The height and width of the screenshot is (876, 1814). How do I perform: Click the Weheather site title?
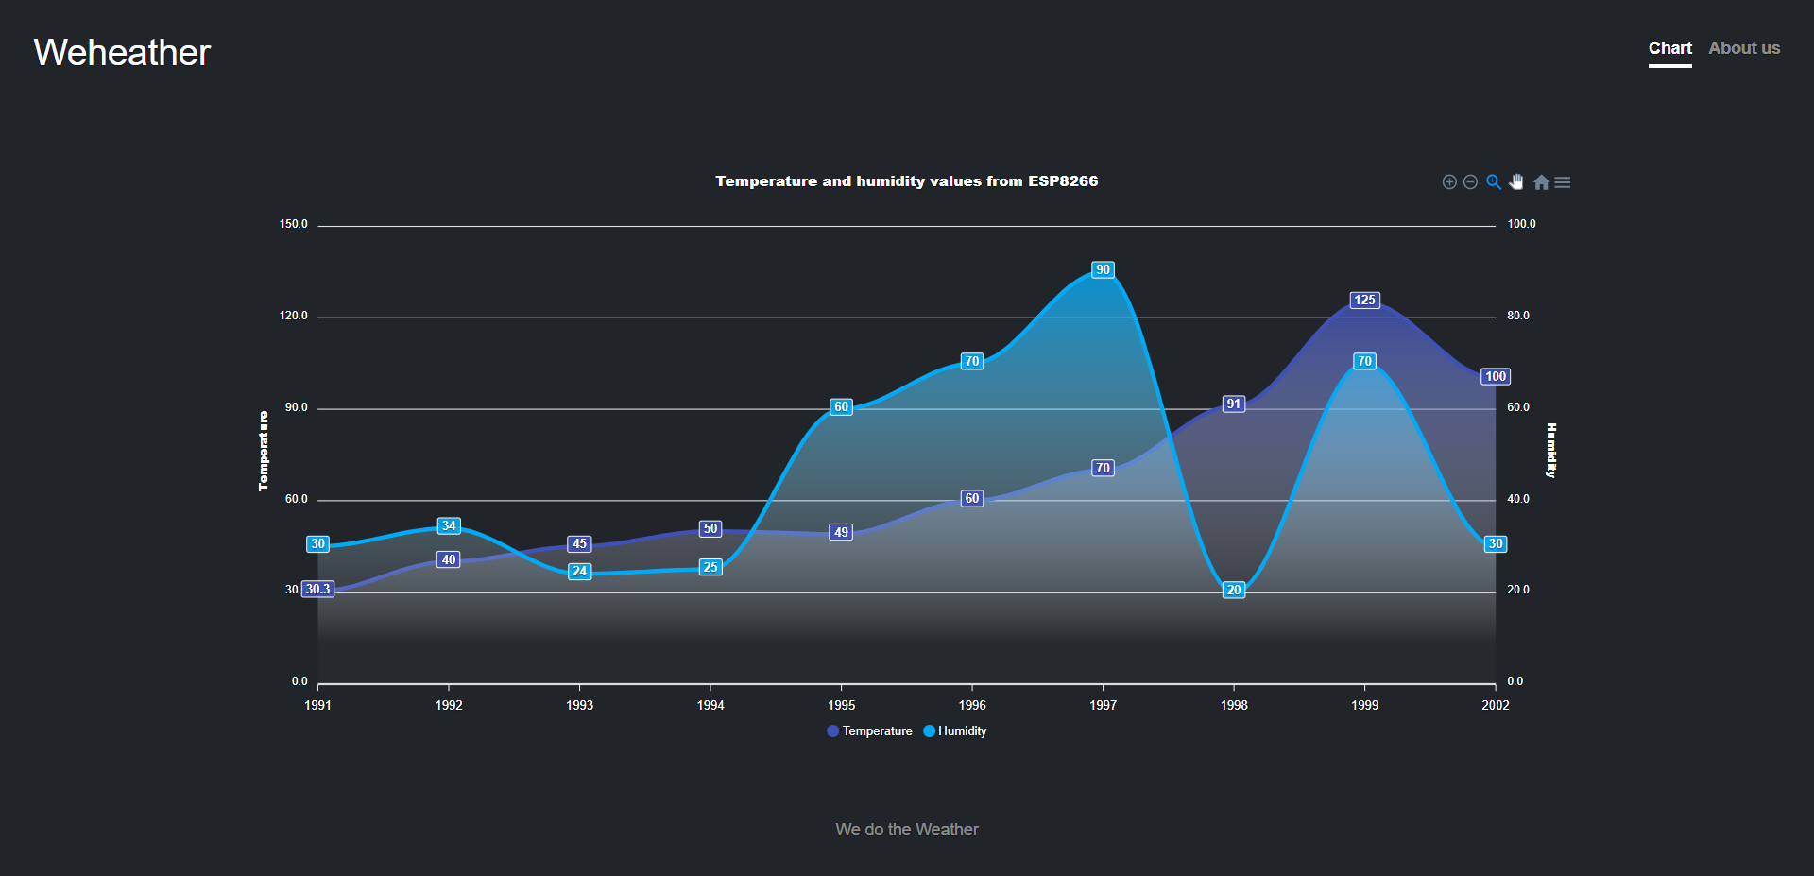[122, 53]
